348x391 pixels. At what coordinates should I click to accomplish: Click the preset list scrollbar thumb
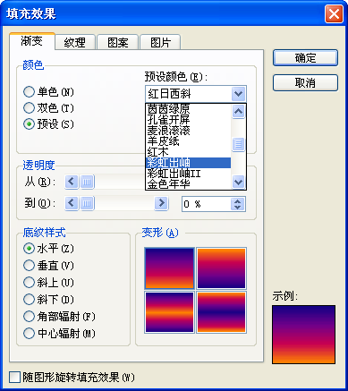tap(238, 144)
